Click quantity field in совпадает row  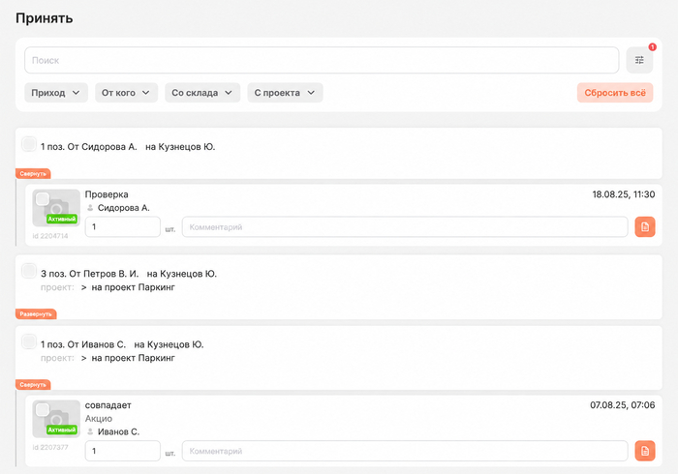pos(123,451)
